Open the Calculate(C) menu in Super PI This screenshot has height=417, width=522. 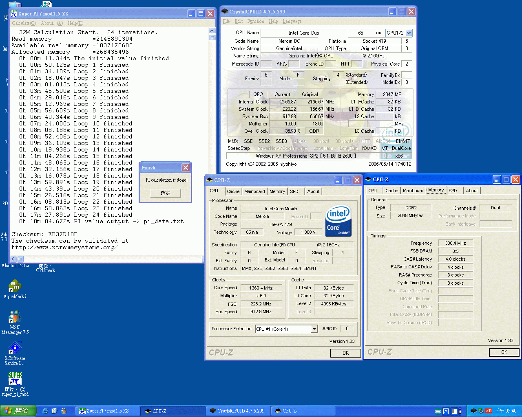pos(24,23)
